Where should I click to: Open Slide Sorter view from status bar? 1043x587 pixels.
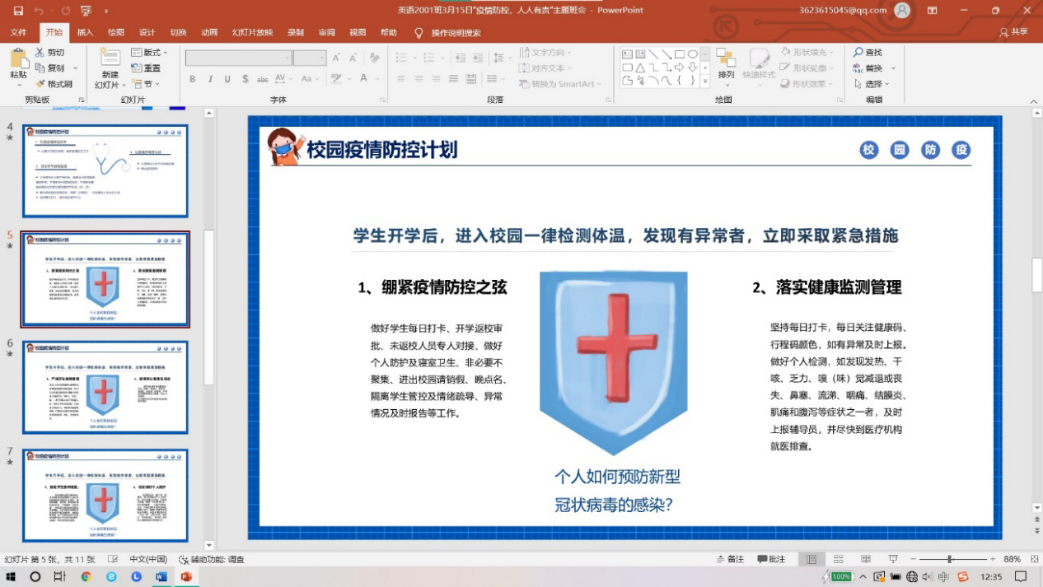(x=840, y=559)
